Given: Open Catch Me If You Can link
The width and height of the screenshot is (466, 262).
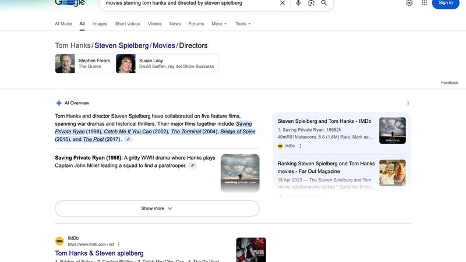Looking at the screenshot, I should [x=128, y=132].
